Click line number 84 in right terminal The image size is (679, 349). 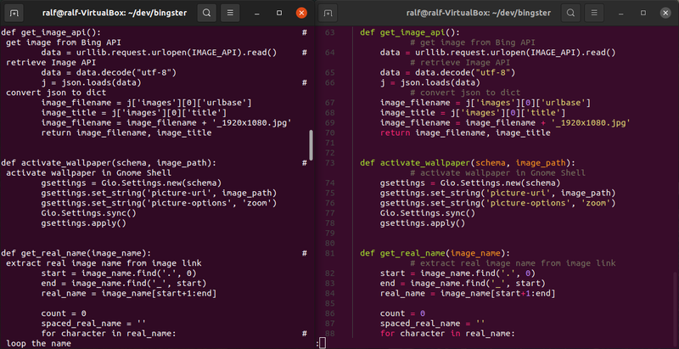pyautogui.click(x=329, y=293)
